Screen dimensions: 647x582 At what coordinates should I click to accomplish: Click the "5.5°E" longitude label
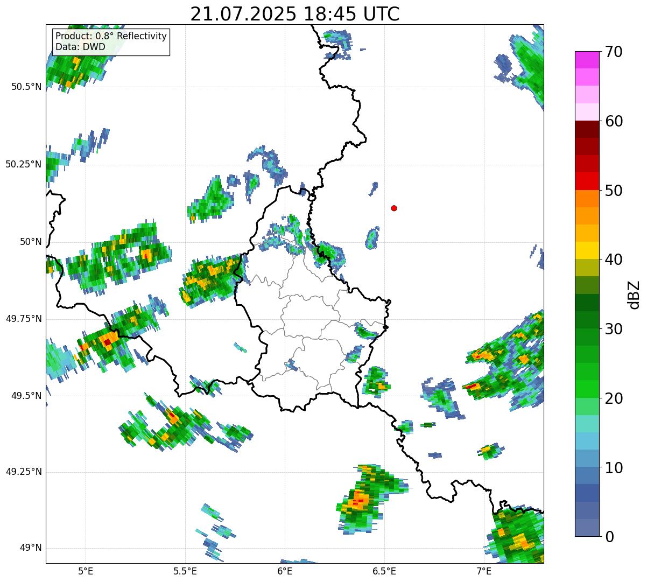(x=185, y=571)
